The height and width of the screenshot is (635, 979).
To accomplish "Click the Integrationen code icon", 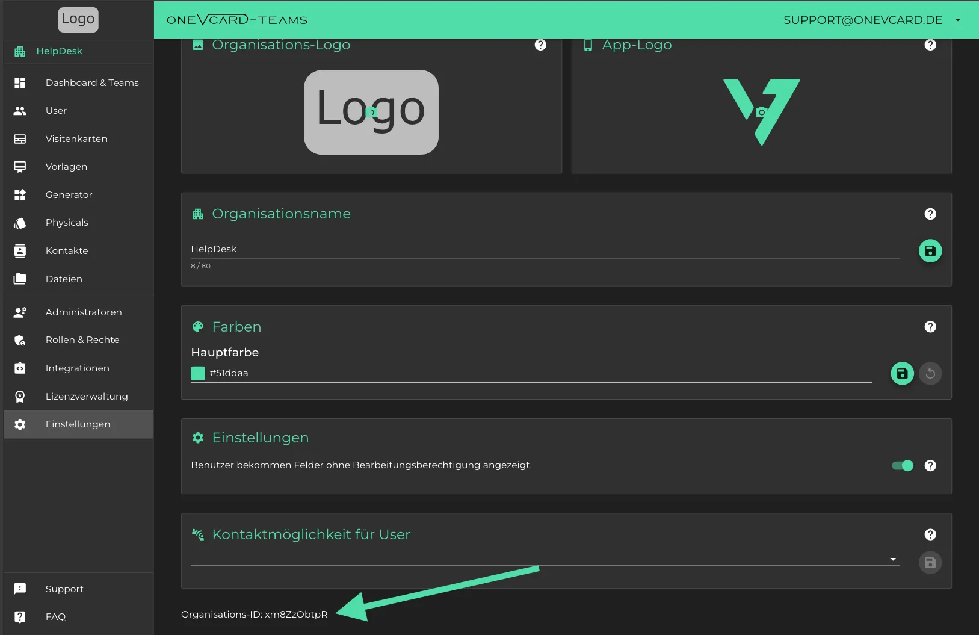I will click(x=20, y=368).
